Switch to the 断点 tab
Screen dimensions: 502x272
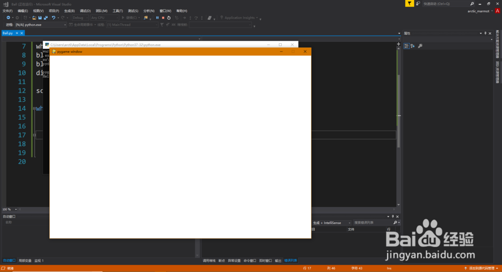click(221, 260)
